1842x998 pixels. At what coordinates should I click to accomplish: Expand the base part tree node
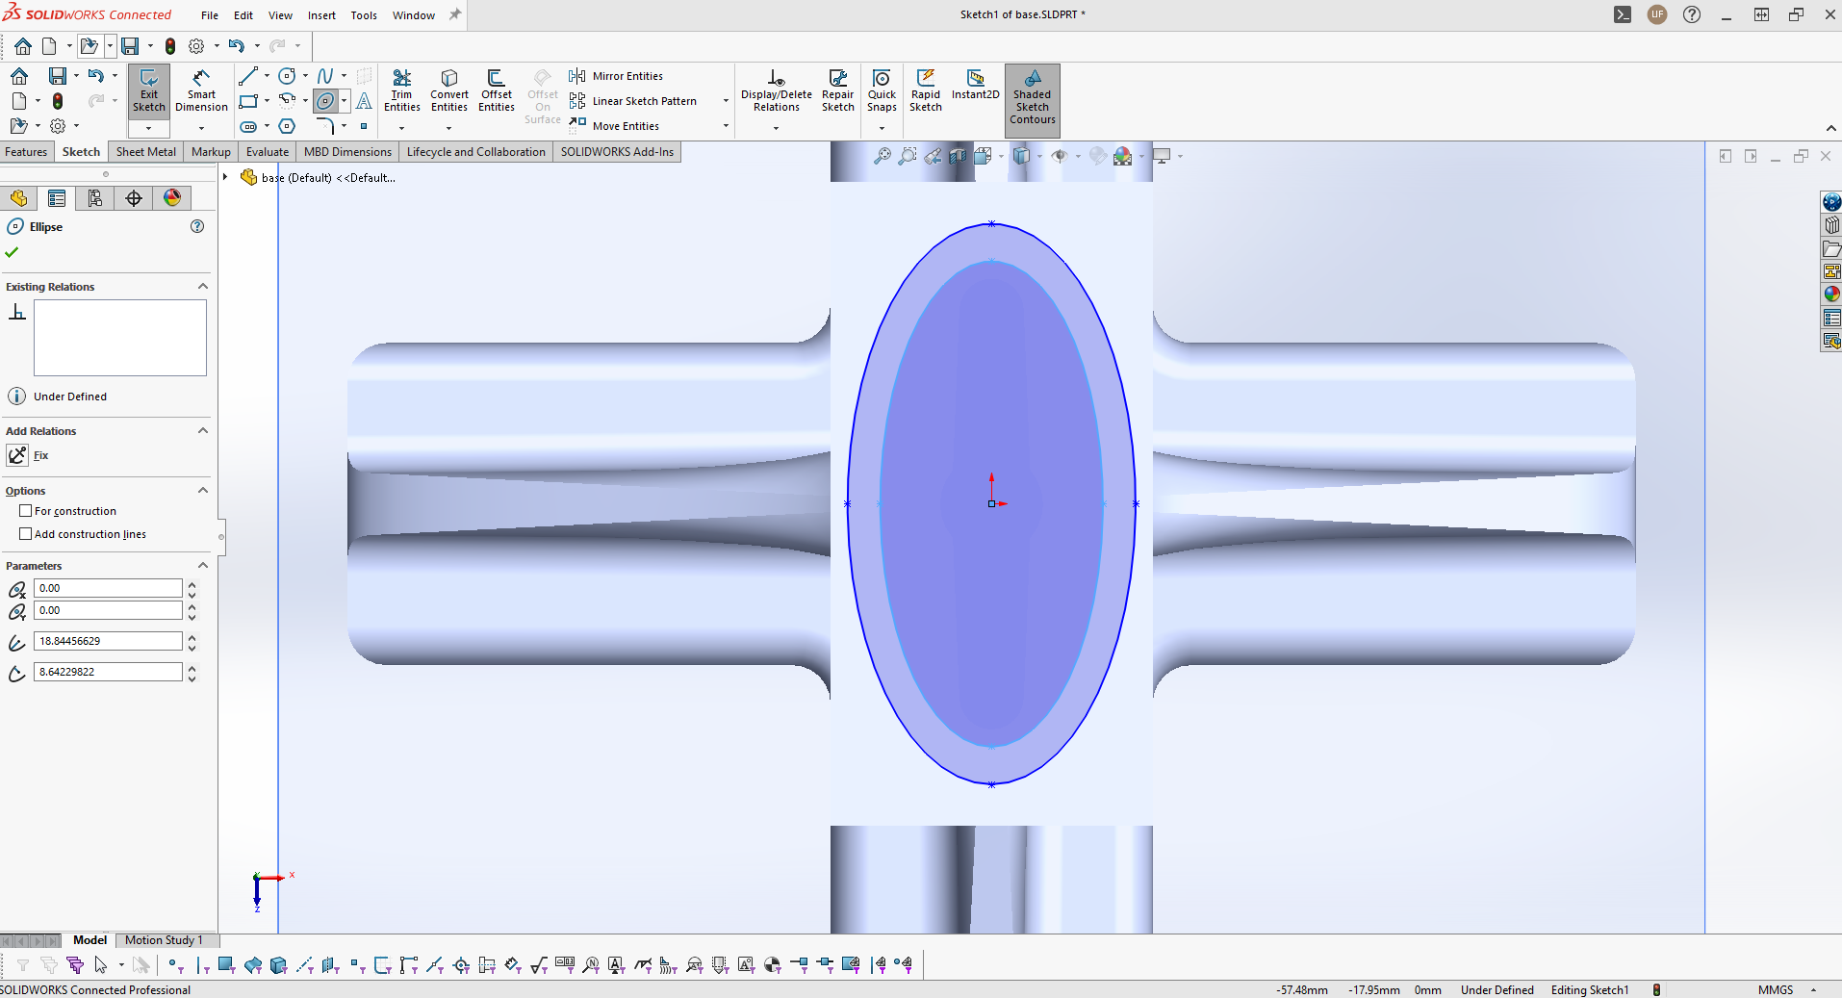click(225, 177)
